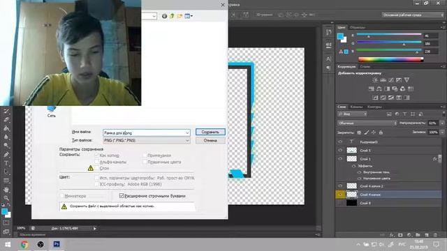Toggle Плашечные цвета checkbox
The width and height of the screenshot is (447, 251).
[x=145, y=162]
